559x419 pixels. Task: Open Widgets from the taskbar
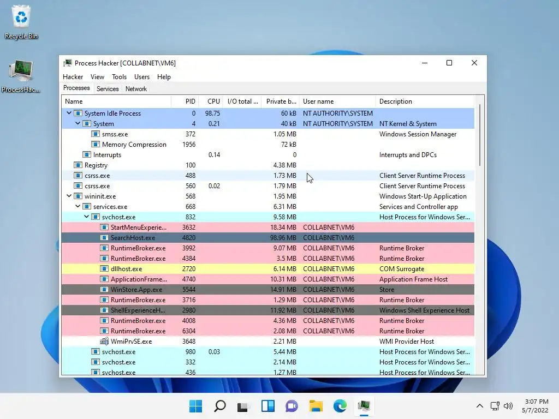click(267, 406)
